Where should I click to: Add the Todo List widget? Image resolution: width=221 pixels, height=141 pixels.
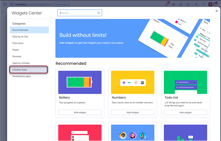185,113
